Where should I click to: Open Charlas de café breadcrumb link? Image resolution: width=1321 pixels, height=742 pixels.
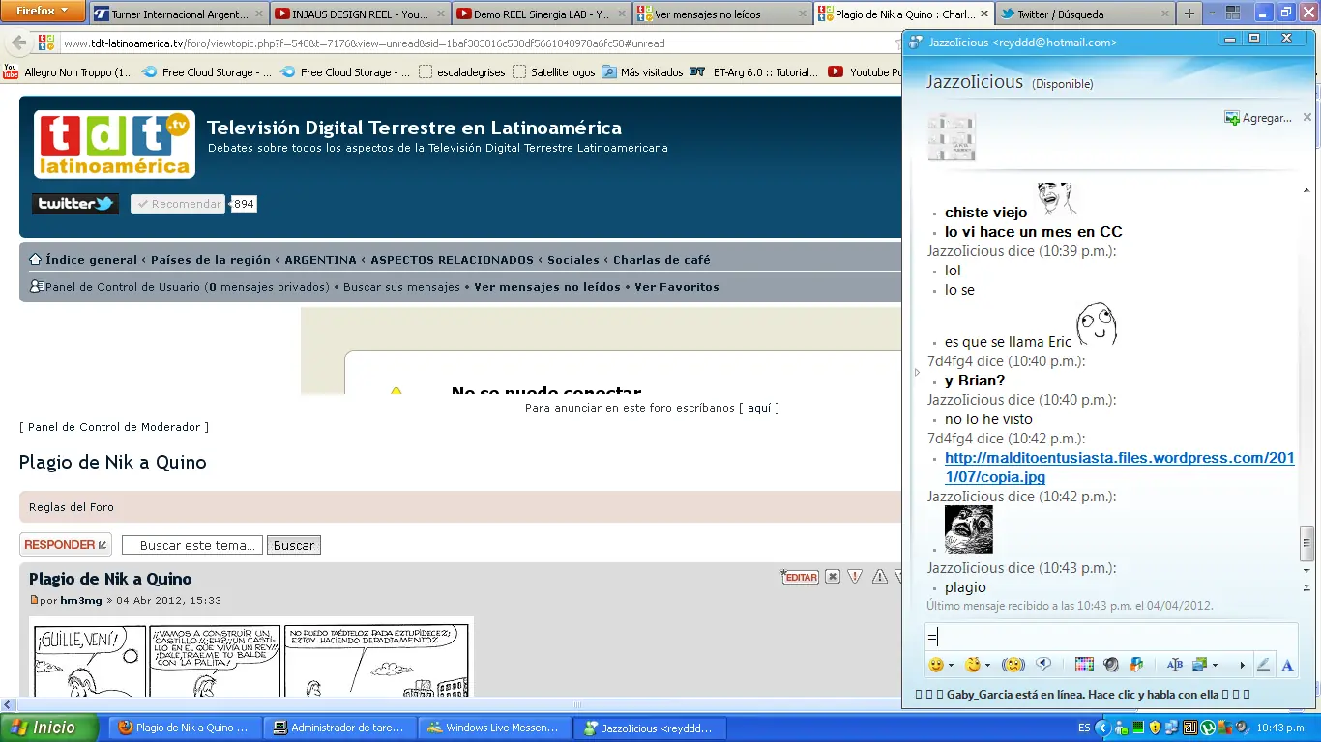(661, 260)
